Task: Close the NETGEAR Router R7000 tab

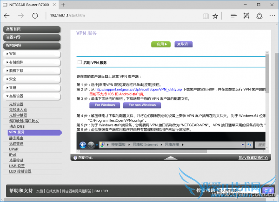Action: coord(54,5)
